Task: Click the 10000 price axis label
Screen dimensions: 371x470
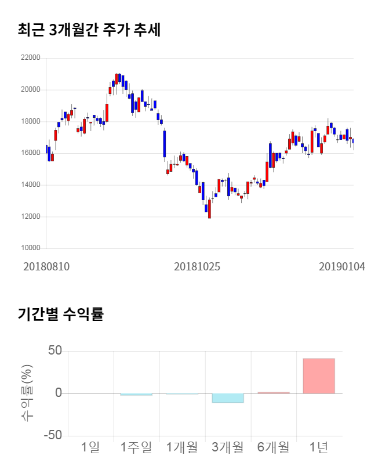Action: (30, 248)
